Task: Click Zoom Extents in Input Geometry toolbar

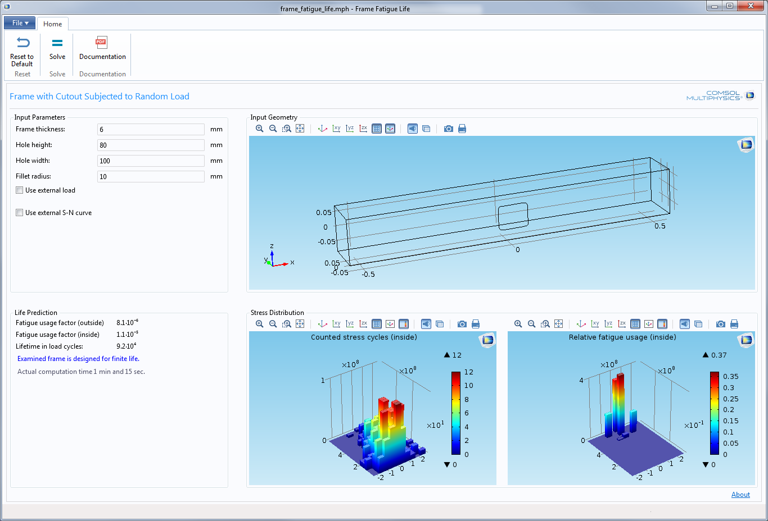Action: 300,129
